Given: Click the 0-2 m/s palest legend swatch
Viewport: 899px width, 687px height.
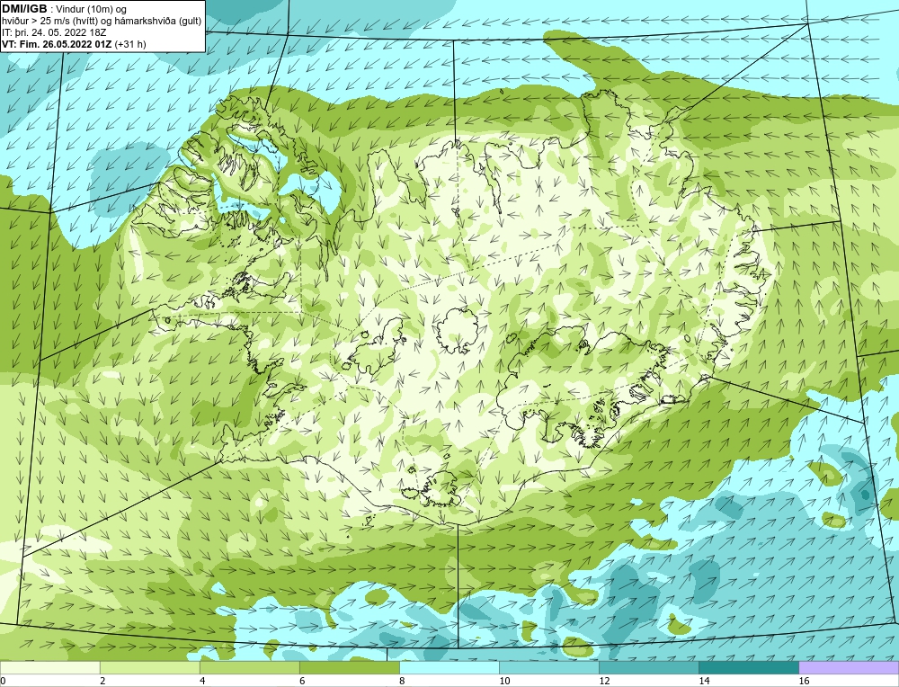Looking at the screenshot, I should point(49,667).
